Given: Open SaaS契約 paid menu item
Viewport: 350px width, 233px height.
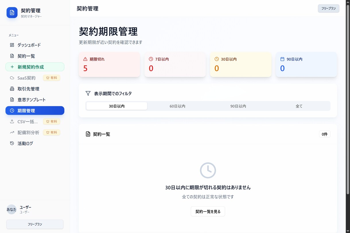Looking at the screenshot, I should [x=35, y=78].
